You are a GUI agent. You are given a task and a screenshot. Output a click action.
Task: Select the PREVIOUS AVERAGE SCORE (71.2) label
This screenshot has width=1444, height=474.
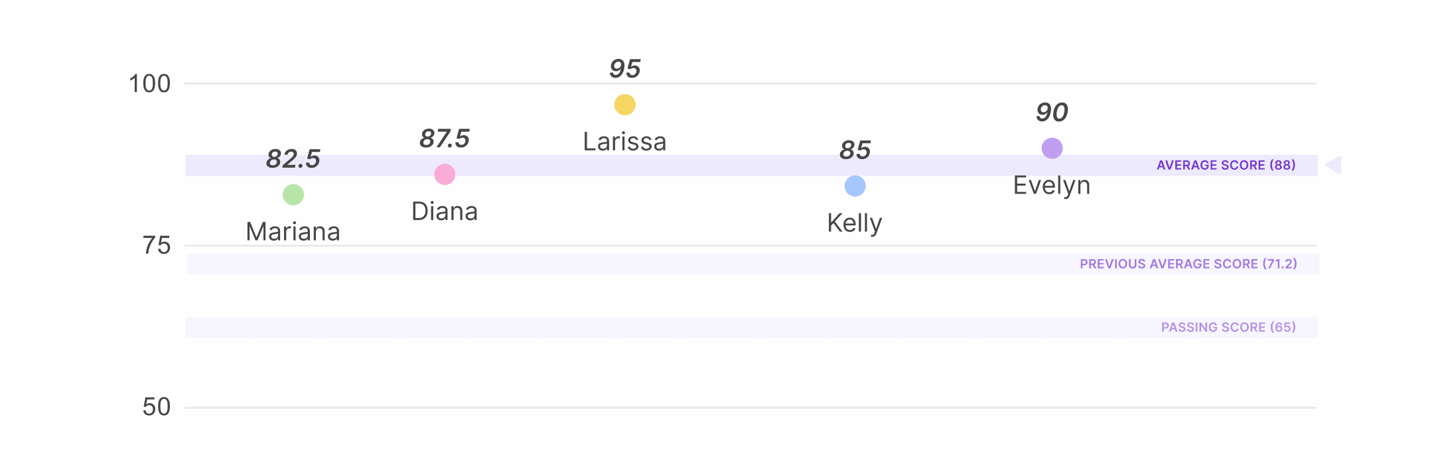click(1188, 264)
